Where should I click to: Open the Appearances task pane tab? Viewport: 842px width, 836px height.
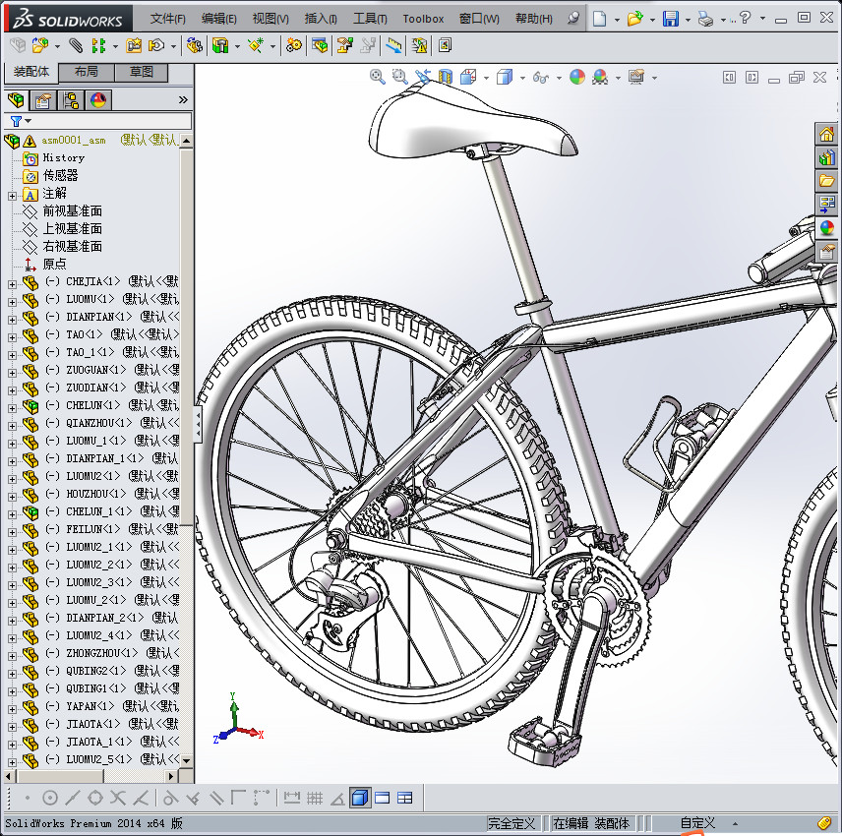pyautogui.click(x=826, y=227)
